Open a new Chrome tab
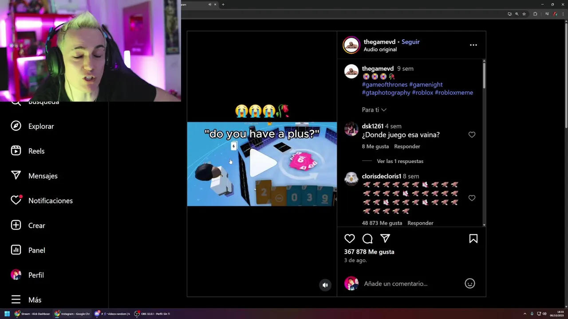This screenshot has width=568, height=319. 223,4
